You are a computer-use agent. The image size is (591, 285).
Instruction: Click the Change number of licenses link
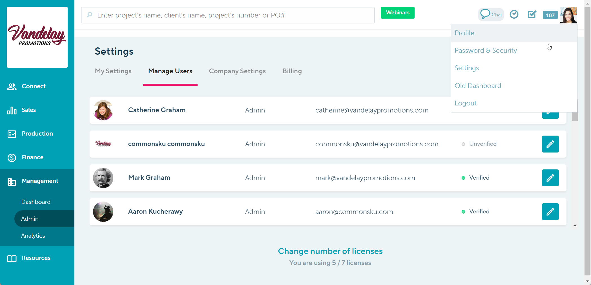click(330, 251)
